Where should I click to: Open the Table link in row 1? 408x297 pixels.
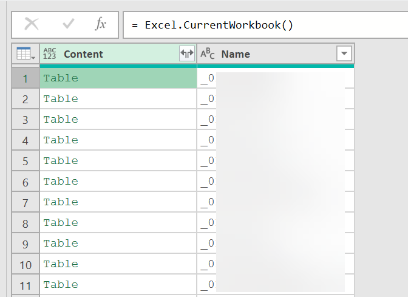click(x=61, y=78)
